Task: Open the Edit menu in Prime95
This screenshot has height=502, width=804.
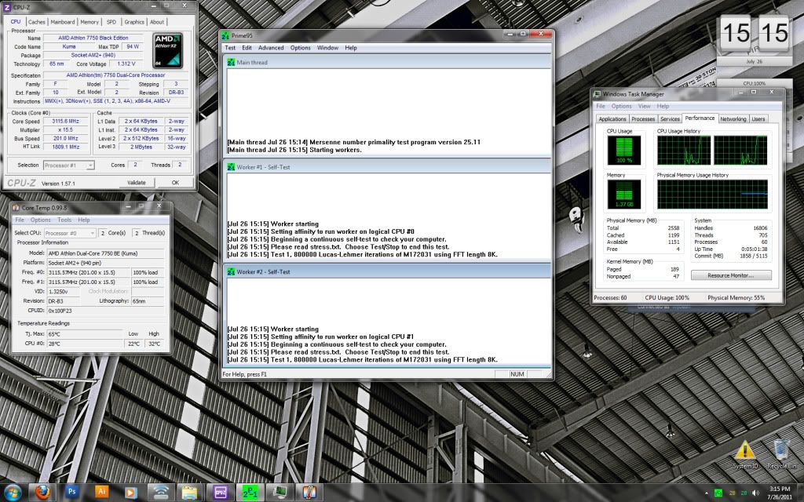Action: (x=247, y=48)
